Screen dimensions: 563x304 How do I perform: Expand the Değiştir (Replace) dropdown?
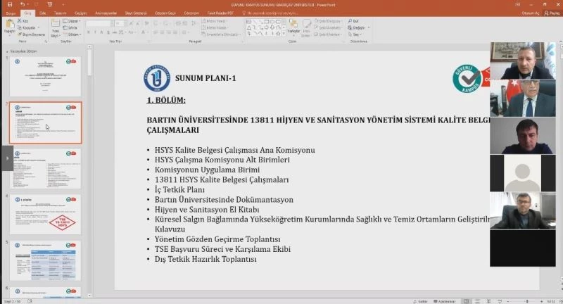360,28
